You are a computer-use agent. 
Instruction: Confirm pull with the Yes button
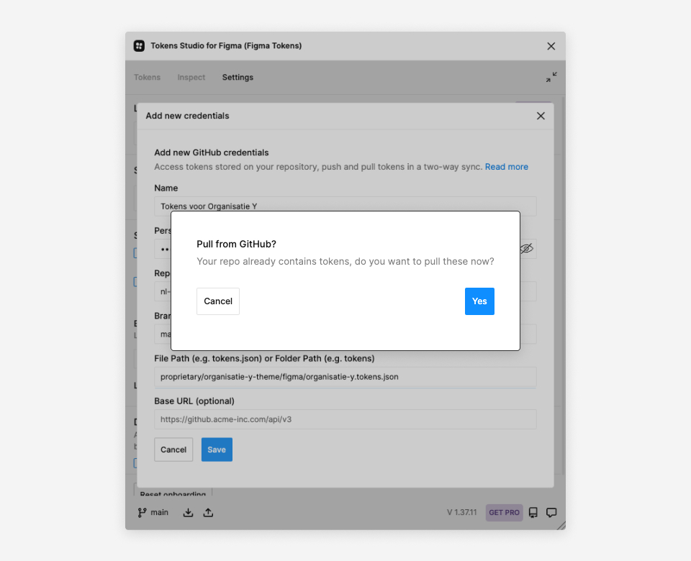(479, 301)
